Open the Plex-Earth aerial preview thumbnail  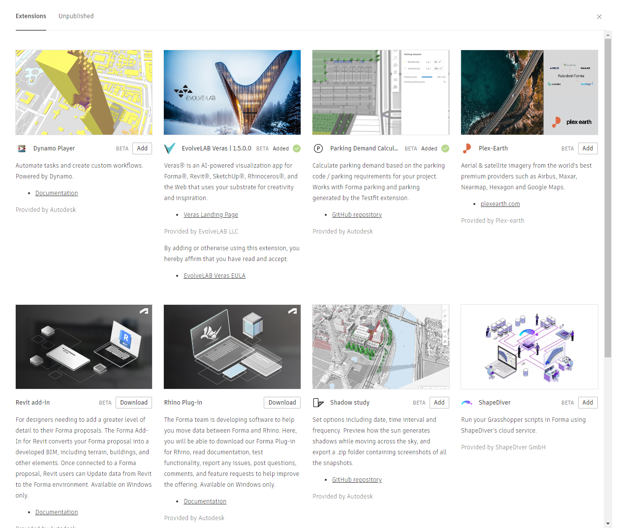(529, 92)
